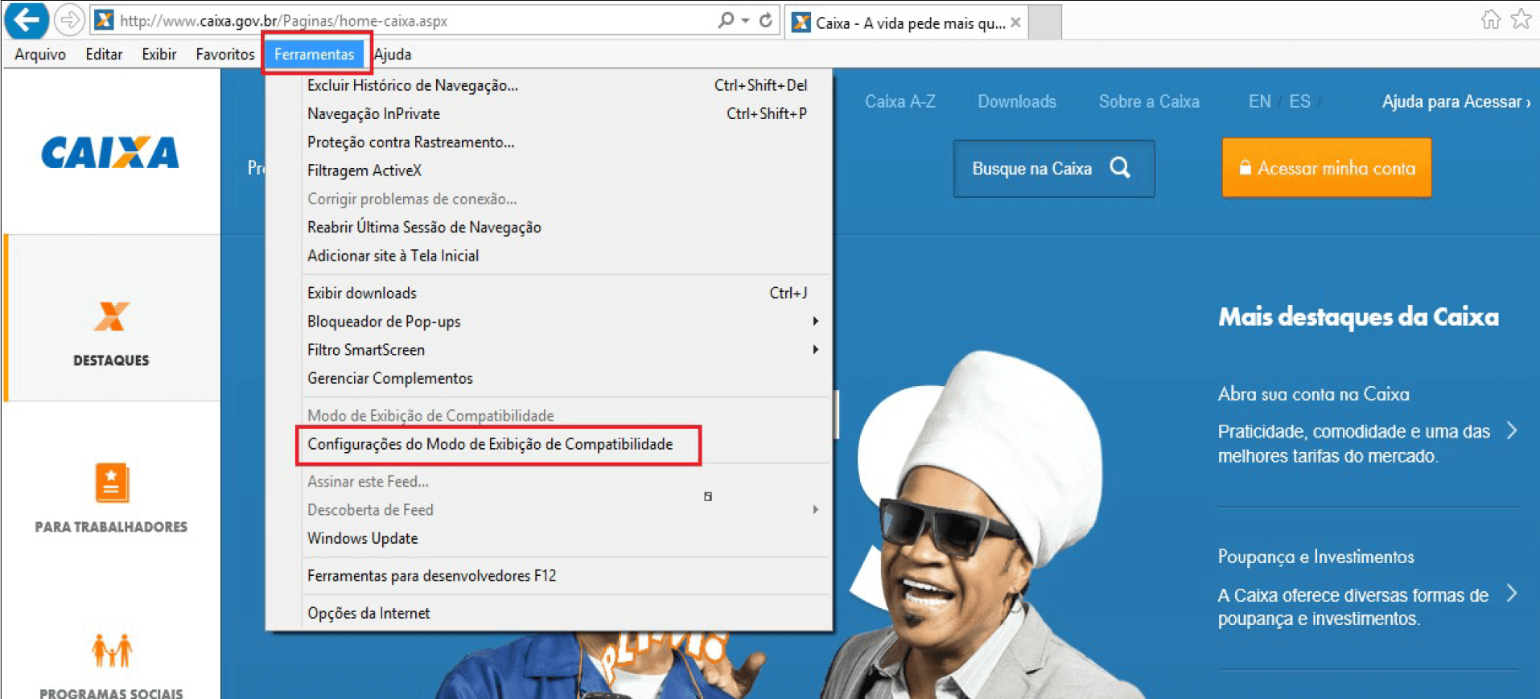
Task: Click the browser Back arrow button
Action: point(27,20)
